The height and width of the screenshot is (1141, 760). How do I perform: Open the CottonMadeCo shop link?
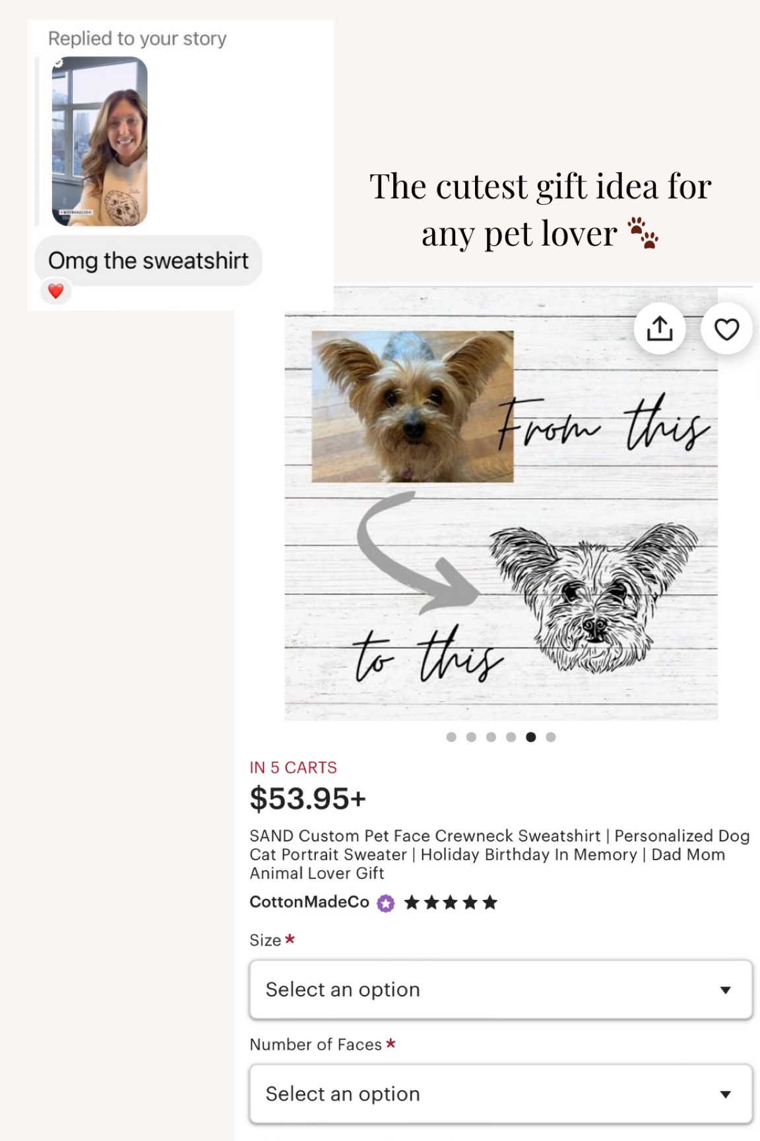309,902
